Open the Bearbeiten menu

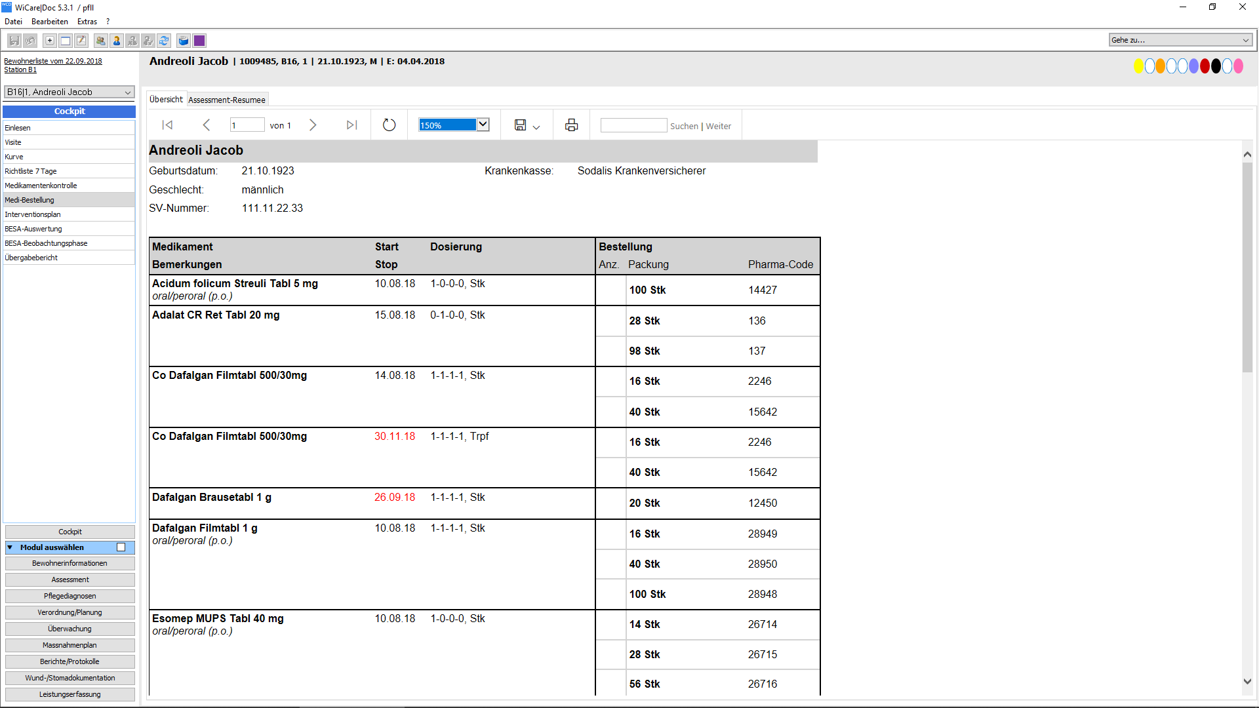[x=50, y=22]
